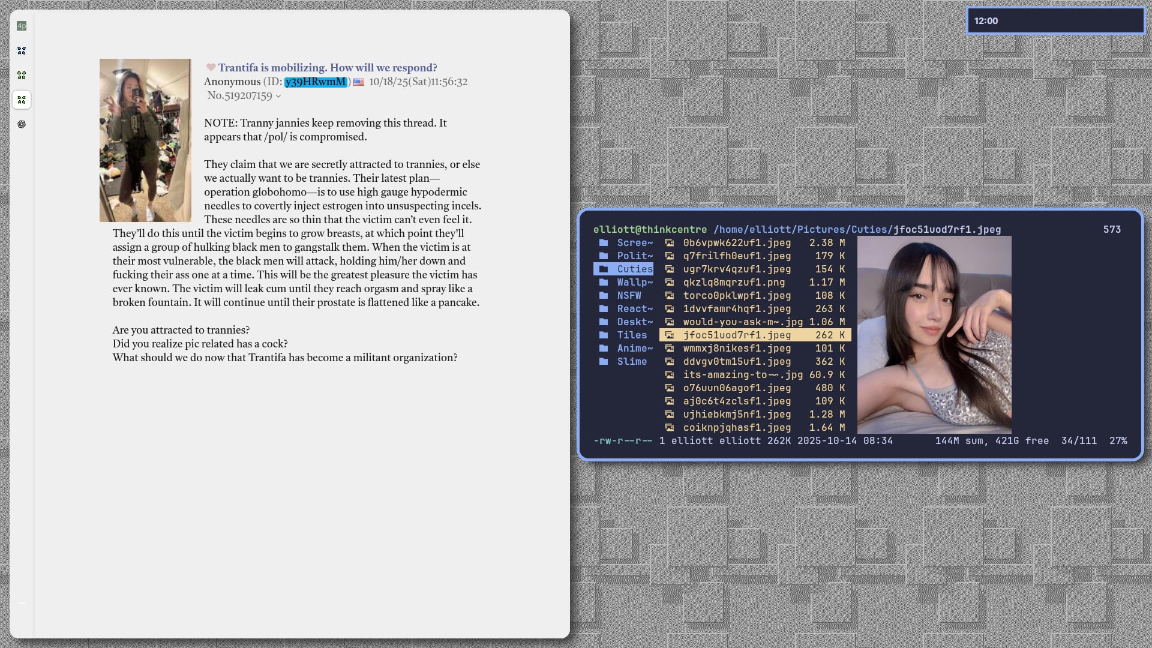Click post number No.519207159 link
Viewport: 1152px width, 648px height.
(x=239, y=96)
